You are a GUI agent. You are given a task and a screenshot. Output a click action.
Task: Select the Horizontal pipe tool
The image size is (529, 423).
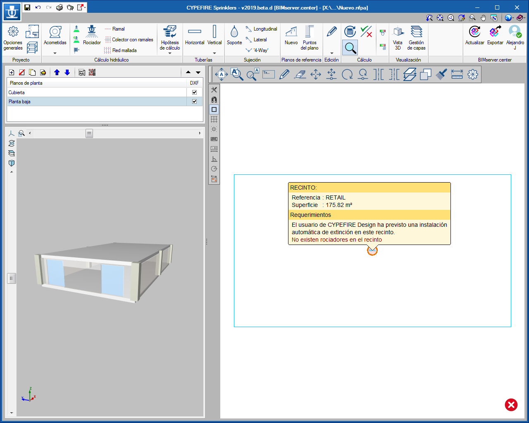click(x=195, y=35)
